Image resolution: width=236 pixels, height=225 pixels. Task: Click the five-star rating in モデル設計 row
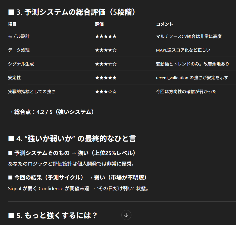click(x=106, y=36)
